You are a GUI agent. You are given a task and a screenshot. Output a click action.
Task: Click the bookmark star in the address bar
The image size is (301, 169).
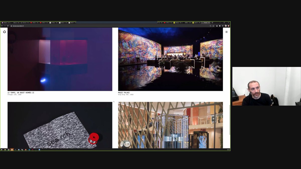coord(213,26)
